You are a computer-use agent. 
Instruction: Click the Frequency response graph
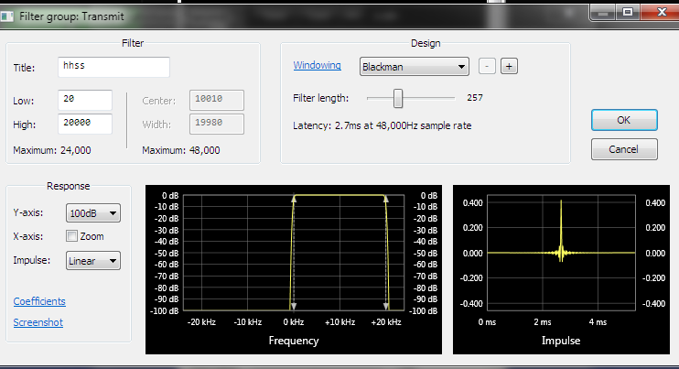coord(293,255)
